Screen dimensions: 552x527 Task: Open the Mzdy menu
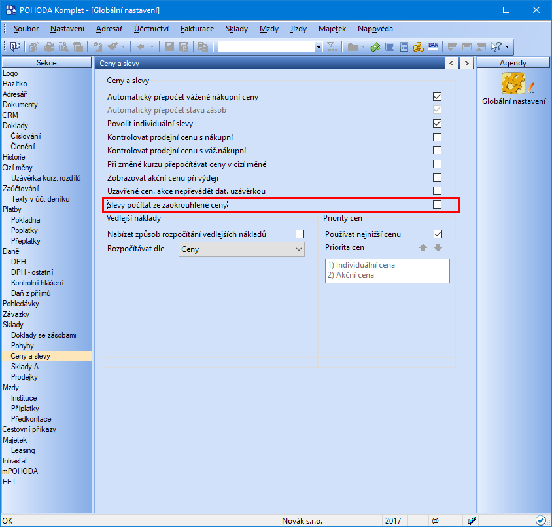pyautogui.click(x=269, y=29)
